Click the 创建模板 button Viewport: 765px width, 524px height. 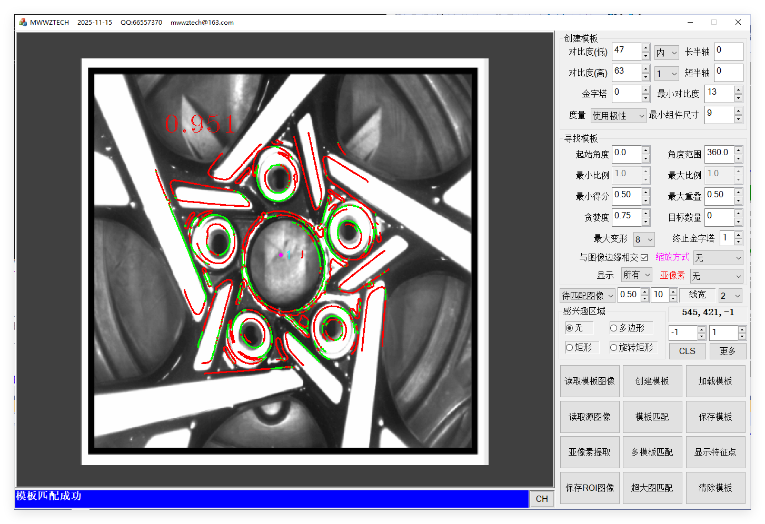(652, 381)
